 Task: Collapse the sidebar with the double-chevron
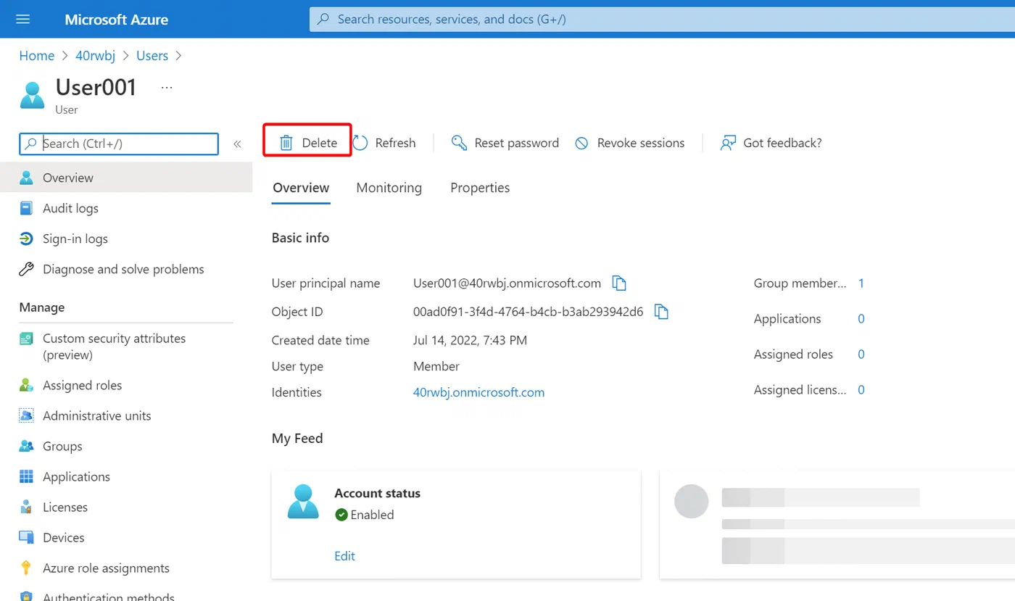pos(237,144)
